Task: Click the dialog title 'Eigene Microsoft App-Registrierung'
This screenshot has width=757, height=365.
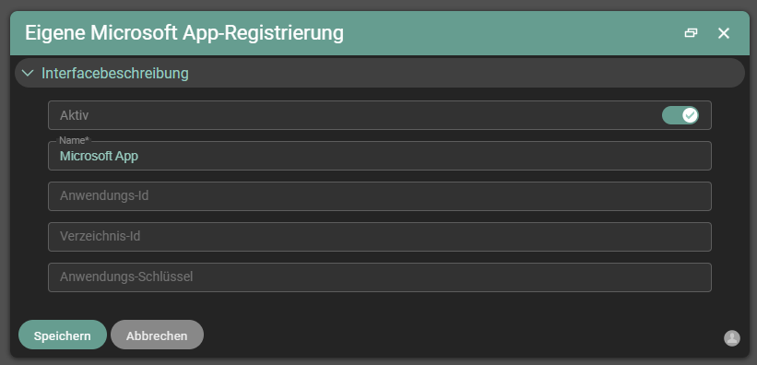Action: tap(183, 33)
